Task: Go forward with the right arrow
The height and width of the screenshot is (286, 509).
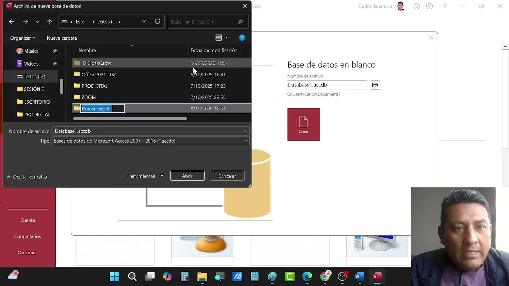Action: (x=25, y=22)
